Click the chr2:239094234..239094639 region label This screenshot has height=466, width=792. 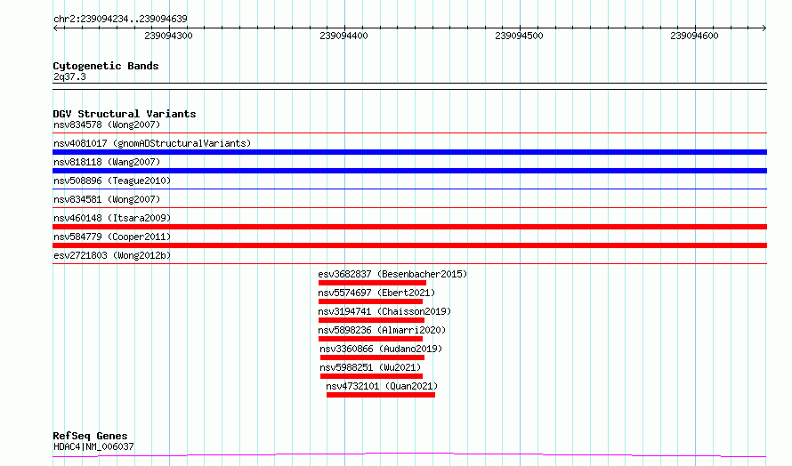tap(120, 19)
